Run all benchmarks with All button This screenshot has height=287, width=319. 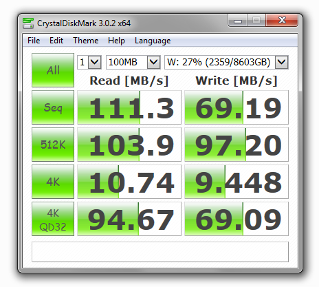53,70
